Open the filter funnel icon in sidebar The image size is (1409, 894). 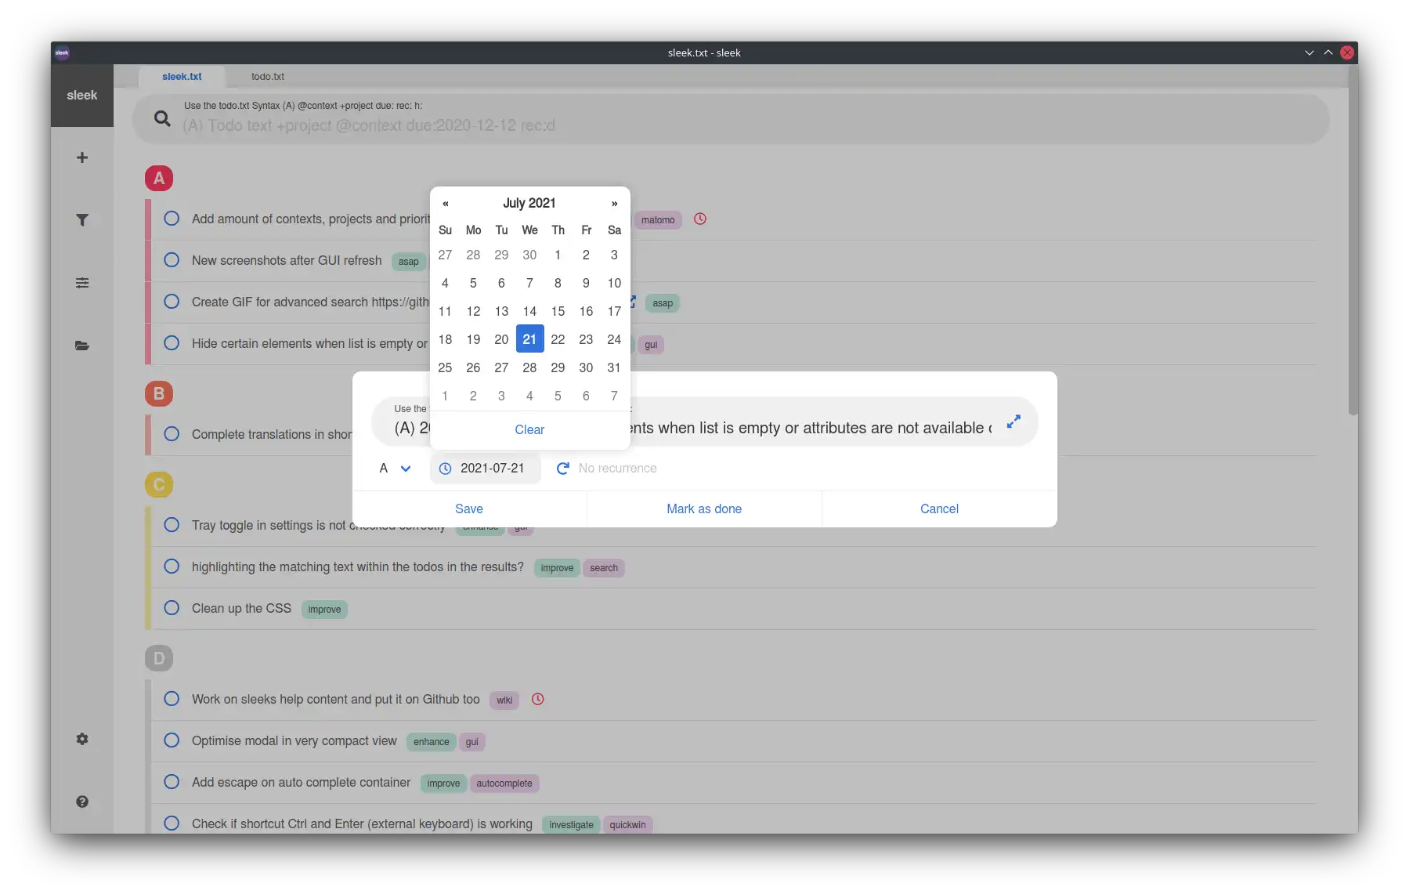point(81,220)
